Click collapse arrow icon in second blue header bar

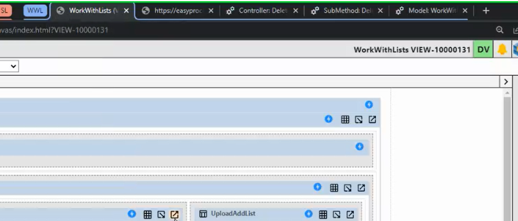[358, 120]
